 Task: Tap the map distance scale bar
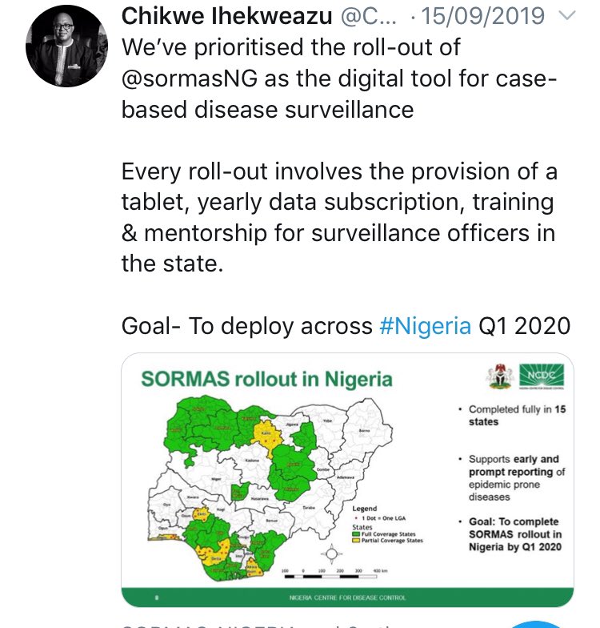pyautogui.click(x=331, y=577)
